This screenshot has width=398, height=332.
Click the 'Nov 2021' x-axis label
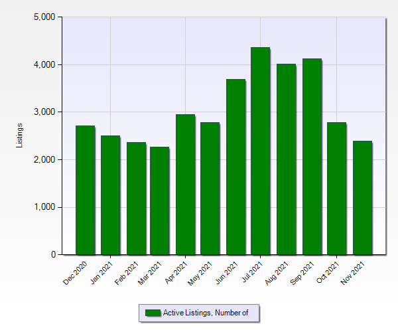pyautogui.click(x=353, y=273)
